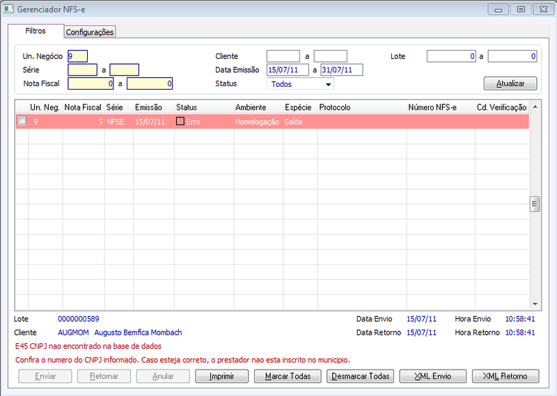Minimize the Gerenciador NFS-e window

(x=499, y=10)
